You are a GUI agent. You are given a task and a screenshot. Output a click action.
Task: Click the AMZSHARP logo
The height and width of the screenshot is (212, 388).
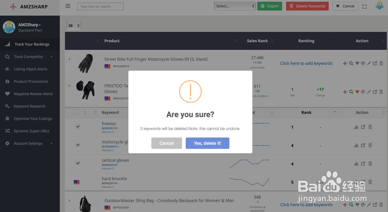(x=29, y=6)
